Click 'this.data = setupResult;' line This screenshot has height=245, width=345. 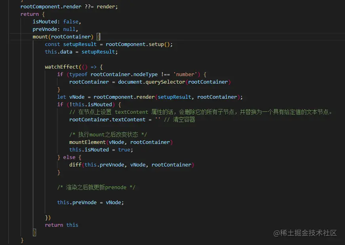pyautogui.click(x=81, y=52)
